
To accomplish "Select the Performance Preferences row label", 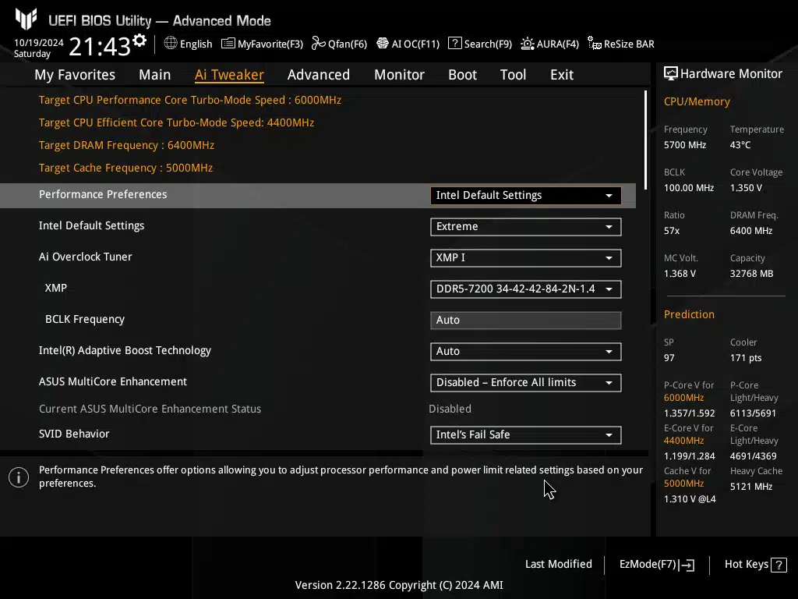I will (x=103, y=194).
